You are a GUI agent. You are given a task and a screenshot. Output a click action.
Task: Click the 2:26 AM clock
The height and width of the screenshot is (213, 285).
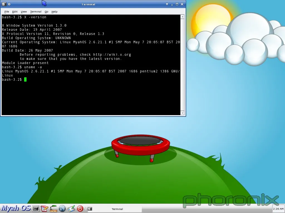(x=278, y=209)
